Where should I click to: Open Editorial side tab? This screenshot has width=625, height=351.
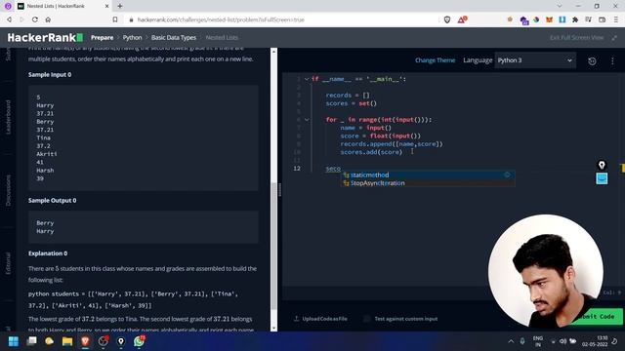pos(8,263)
